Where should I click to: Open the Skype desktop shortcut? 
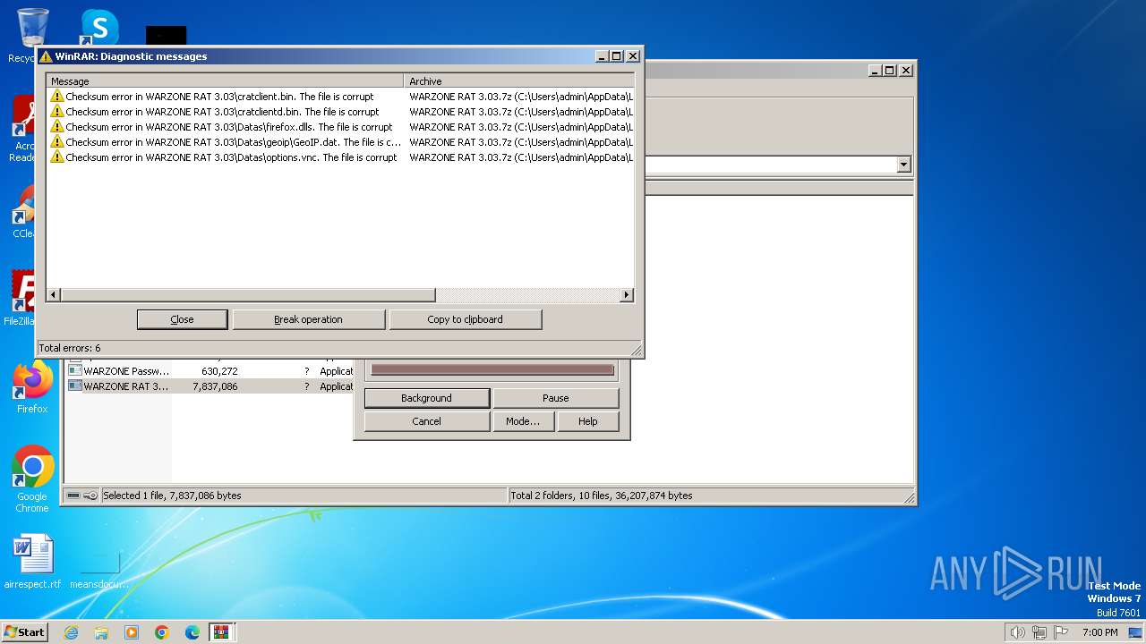point(99,27)
